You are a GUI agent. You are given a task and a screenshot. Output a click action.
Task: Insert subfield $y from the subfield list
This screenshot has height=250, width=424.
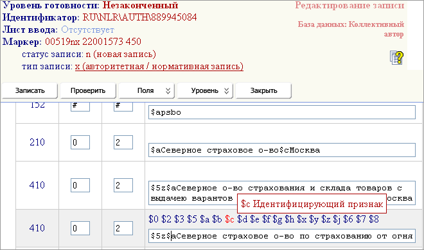tap(314, 219)
